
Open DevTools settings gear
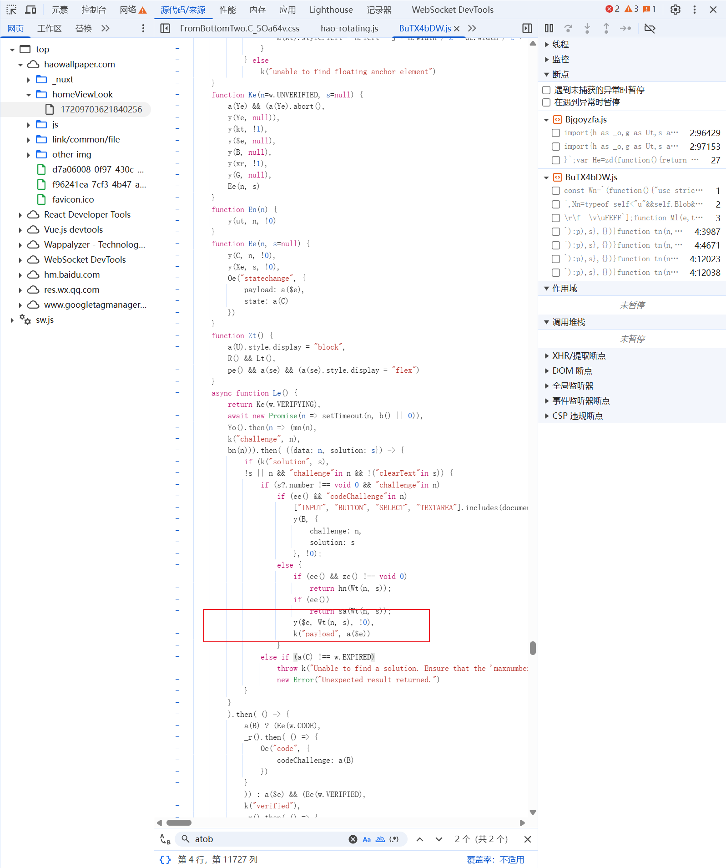point(676,10)
